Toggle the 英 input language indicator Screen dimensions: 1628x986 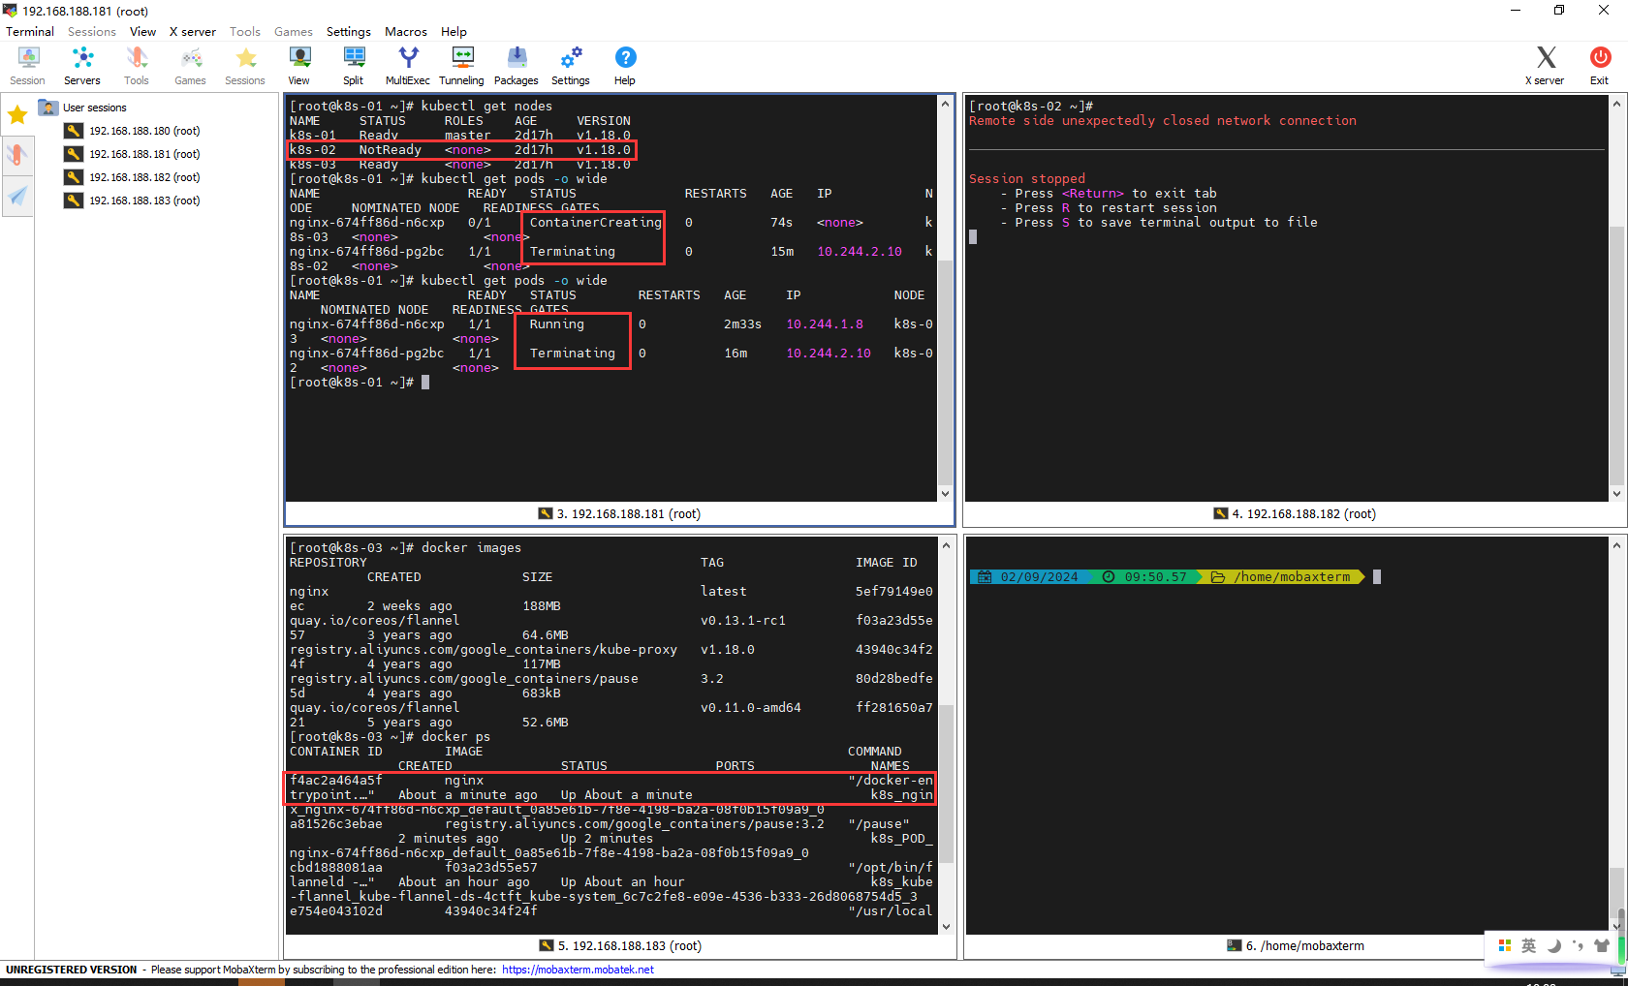1529,946
